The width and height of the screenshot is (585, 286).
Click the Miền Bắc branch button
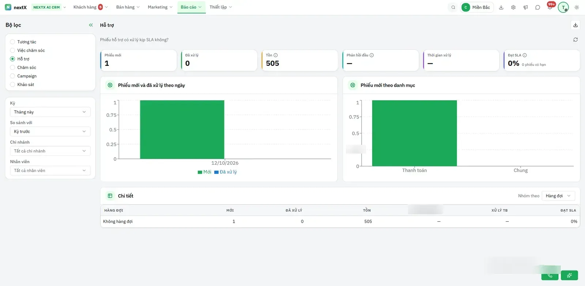477,7
